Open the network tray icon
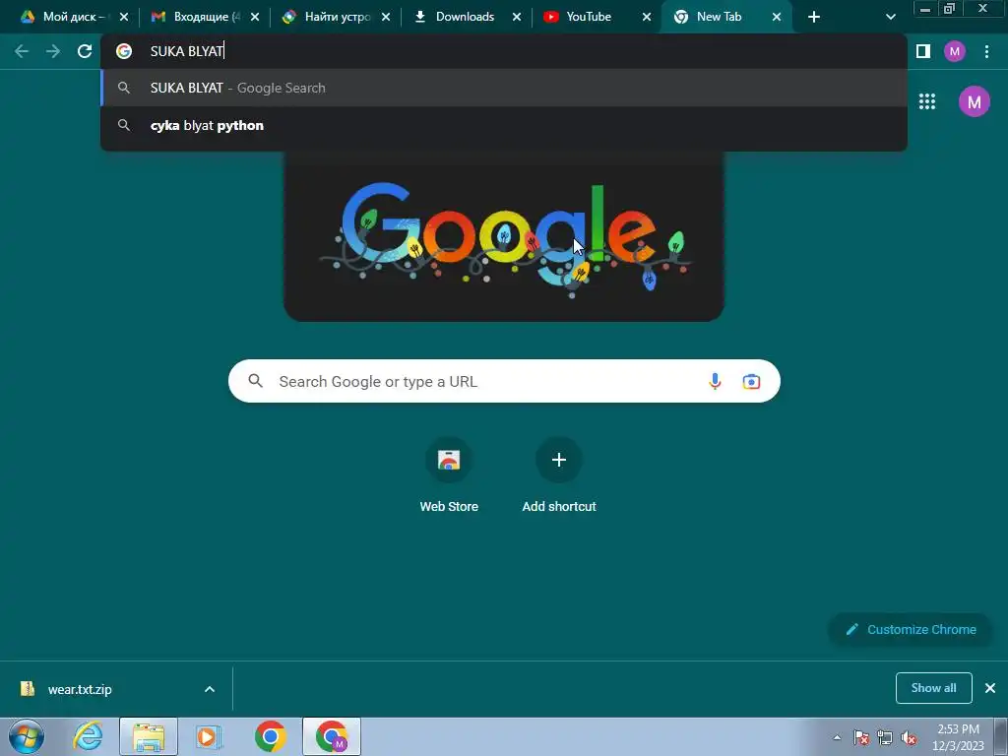 tap(885, 737)
